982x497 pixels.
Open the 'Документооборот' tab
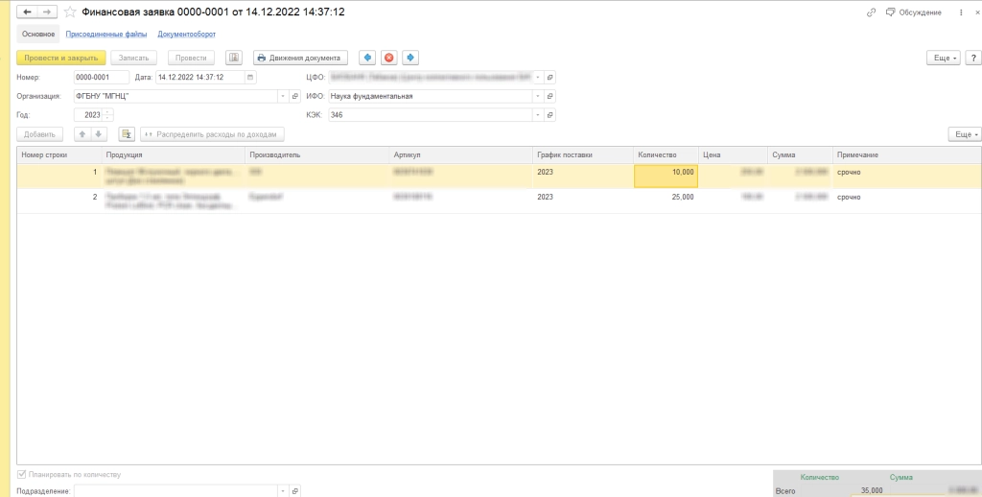(x=186, y=34)
